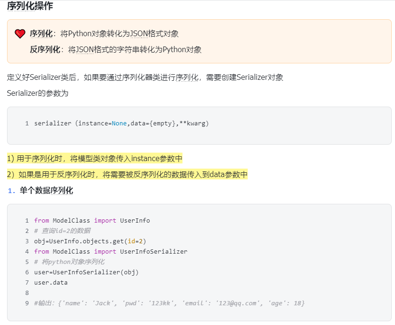Click the comment 查询id=2的数据
This screenshot has height=325, width=395.
[62, 231]
